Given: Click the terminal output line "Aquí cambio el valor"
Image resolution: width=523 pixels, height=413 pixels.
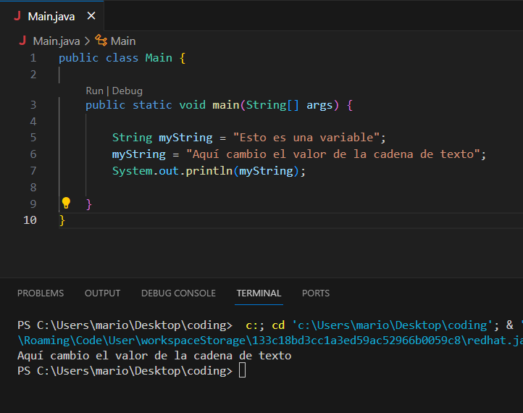Looking at the screenshot, I should 154,356.
